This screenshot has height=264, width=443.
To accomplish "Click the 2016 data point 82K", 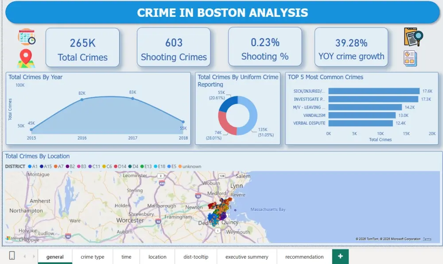I will [82, 99].
